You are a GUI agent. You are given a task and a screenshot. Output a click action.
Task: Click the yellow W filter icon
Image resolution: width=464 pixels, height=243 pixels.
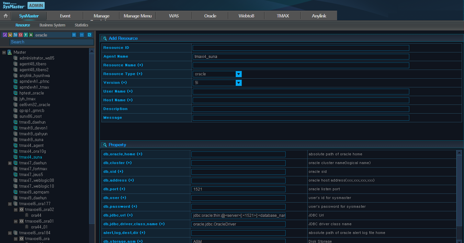pos(10,35)
